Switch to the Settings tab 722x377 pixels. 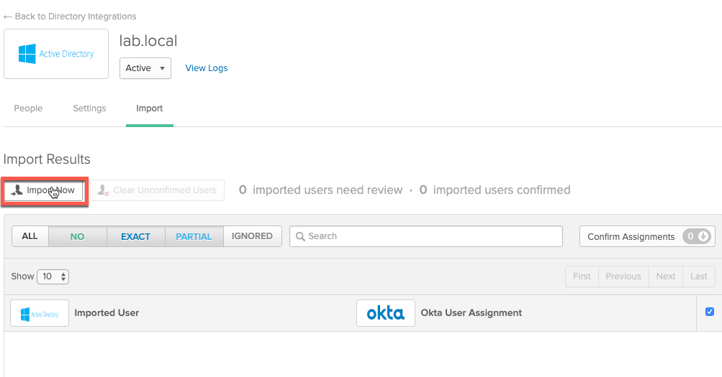[89, 108]
